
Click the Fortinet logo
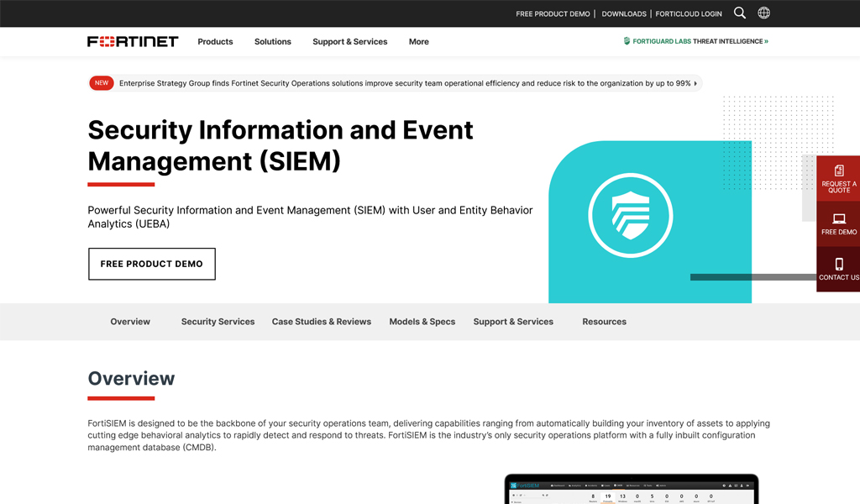click(133, 41)
